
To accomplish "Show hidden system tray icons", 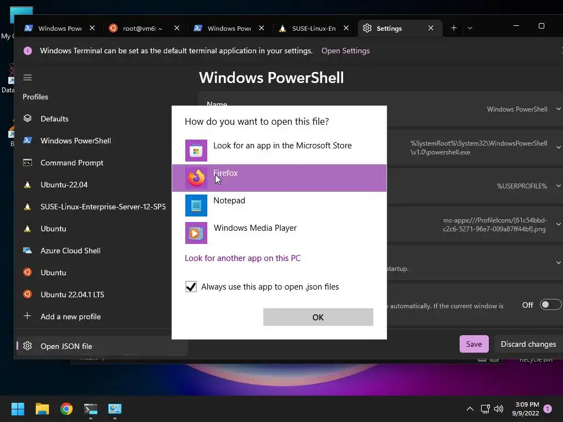I will click(x=470, y=409).
